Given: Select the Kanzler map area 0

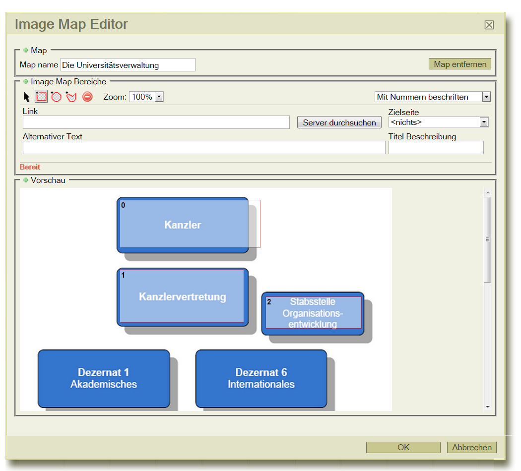Looking at the screenshot, I should (190, 224).
